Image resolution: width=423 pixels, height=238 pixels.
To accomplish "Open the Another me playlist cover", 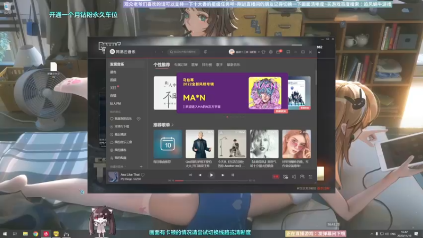I will [232, 144].
